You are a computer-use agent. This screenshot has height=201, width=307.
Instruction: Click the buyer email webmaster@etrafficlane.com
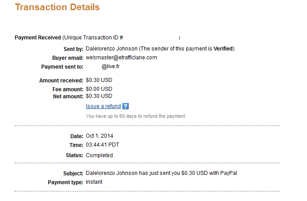pyautogui.click(x=121, y=58)
